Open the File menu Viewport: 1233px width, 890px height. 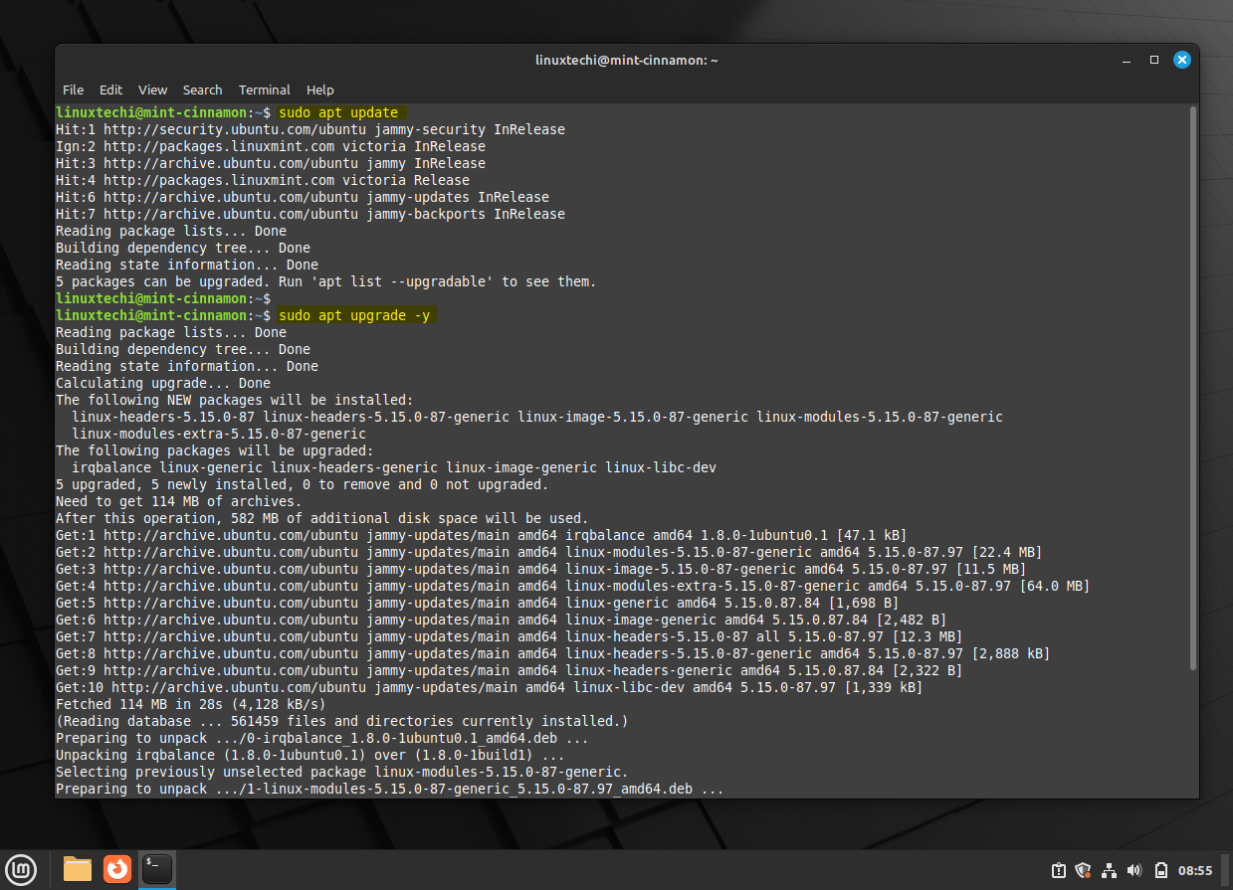click(73, 89)
